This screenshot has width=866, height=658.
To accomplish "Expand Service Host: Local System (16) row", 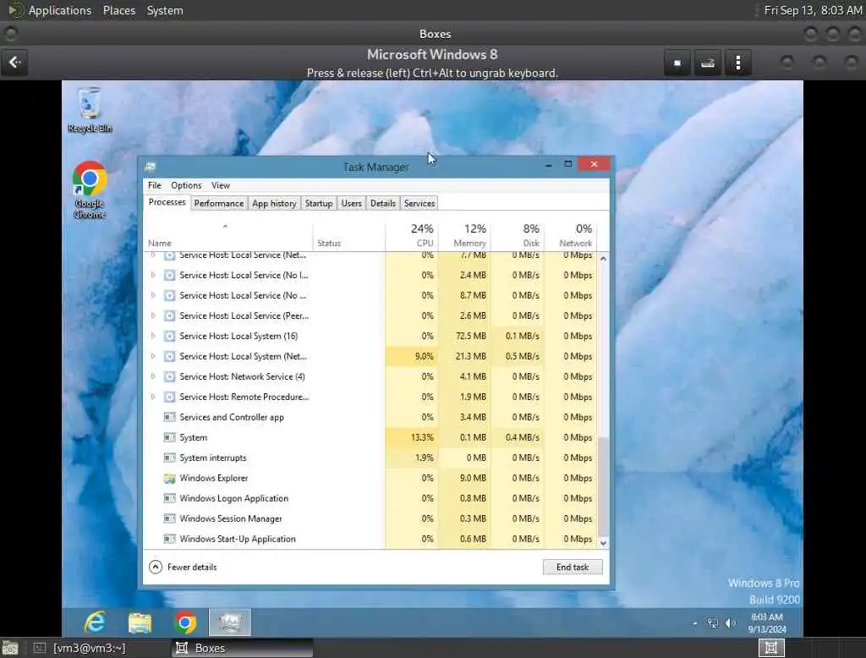I will [x=153, y=336].
